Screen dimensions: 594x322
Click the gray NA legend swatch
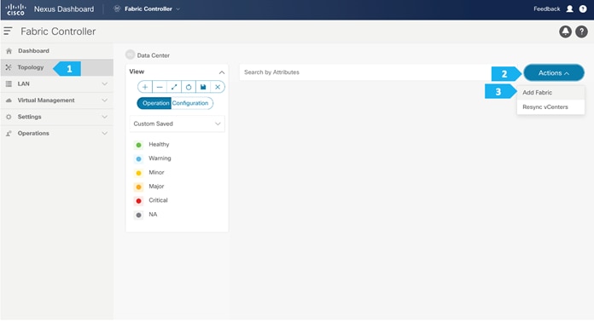tap(138, 215)
